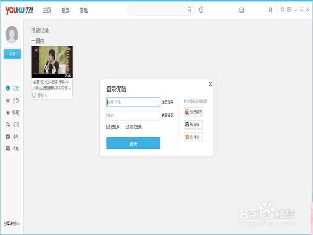Select 记录 in the sidebar
This screenshot has height=235, width=313.
[13, 88]
